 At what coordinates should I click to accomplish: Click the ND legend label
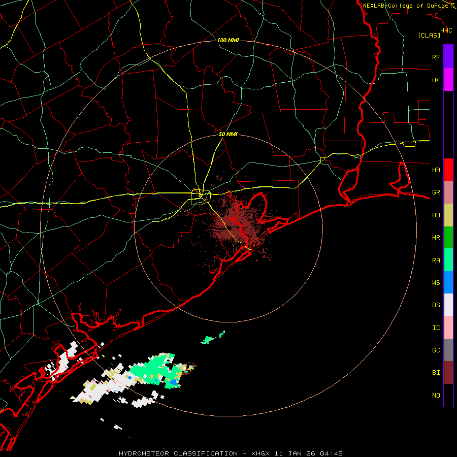[x=436, y=395]
